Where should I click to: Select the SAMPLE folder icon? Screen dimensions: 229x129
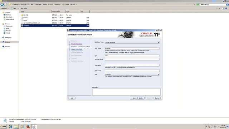pyautogui.click(x=22, y=15)
